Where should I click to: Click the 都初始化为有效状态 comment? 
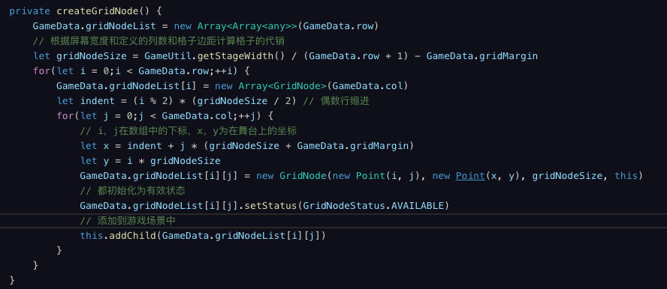(132, 191)
